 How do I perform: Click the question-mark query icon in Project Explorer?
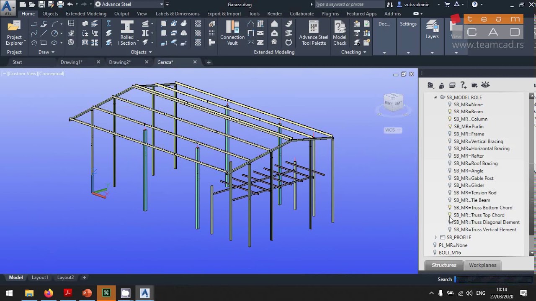coord(463,85)
